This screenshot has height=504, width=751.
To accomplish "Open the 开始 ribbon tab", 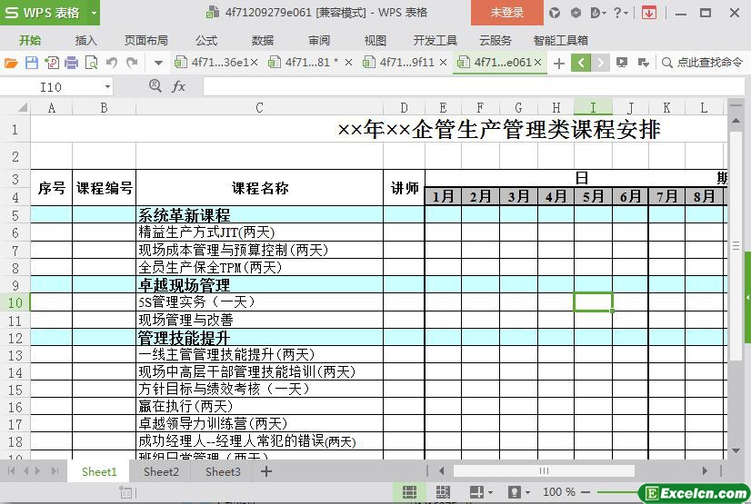I will click(x=30, y=40).
